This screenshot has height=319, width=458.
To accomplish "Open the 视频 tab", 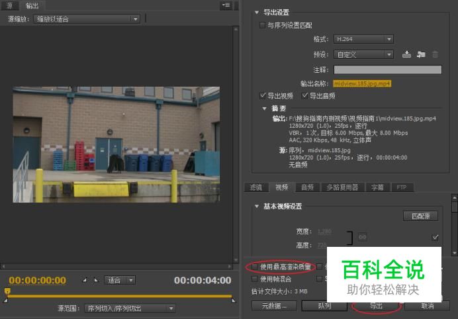I will click(282, 187).
